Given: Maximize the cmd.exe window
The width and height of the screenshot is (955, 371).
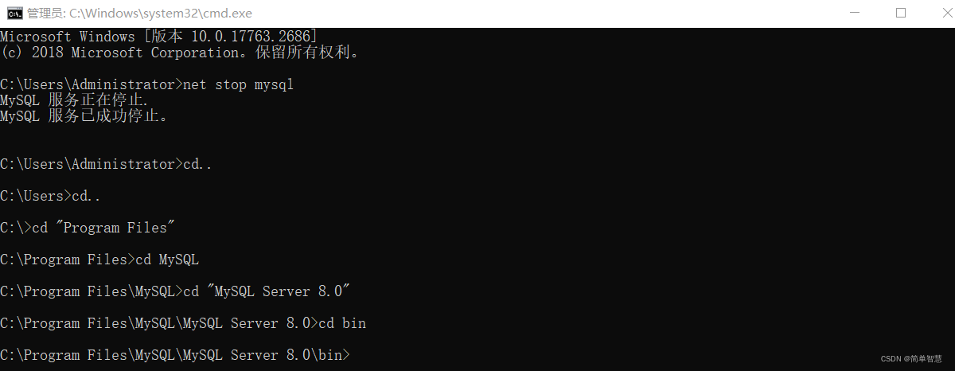Looking at the screenshot, I should click(901, 13).
